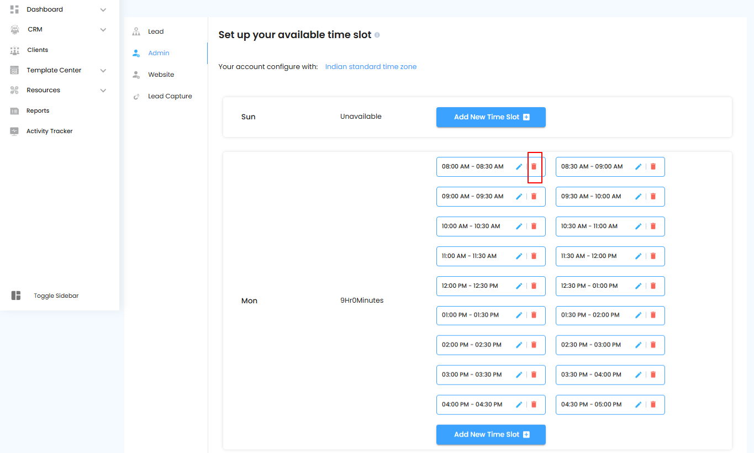
Task: Remove the 12:30 PM - 01:00 PM slot
Action: (x=653, y=286)
